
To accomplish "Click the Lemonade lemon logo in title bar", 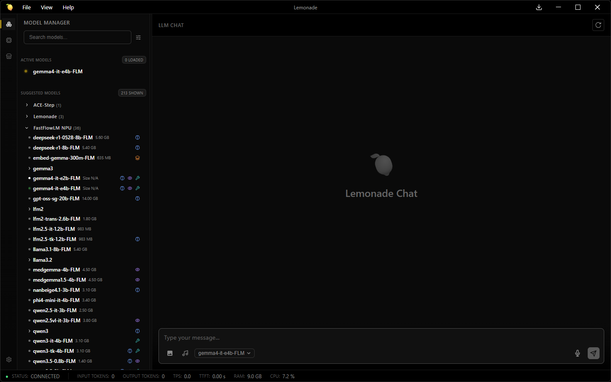I will (x=9, y=7).
